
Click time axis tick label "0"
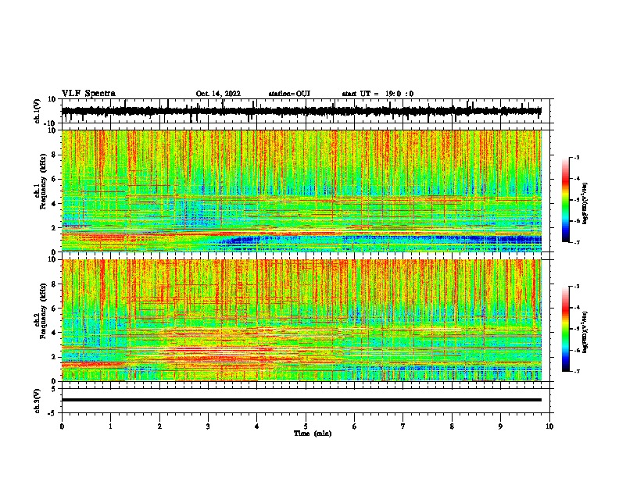pos(62,426)
